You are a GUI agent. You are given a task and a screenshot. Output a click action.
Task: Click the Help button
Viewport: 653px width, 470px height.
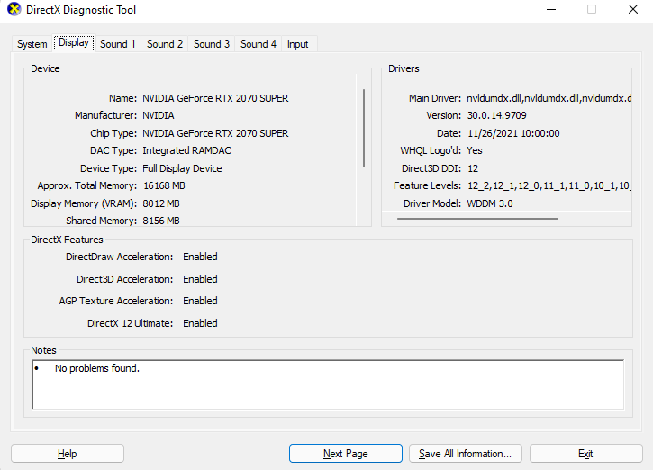pyautogui.click(x=68, y=454)
